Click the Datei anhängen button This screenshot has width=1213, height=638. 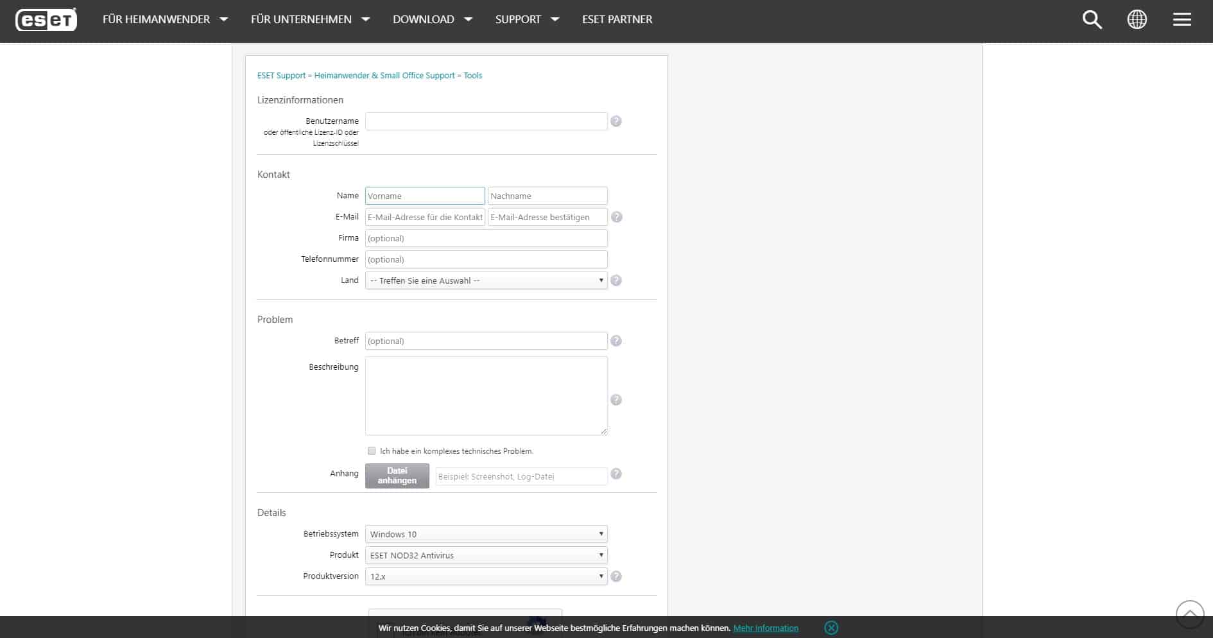(397, 476)
